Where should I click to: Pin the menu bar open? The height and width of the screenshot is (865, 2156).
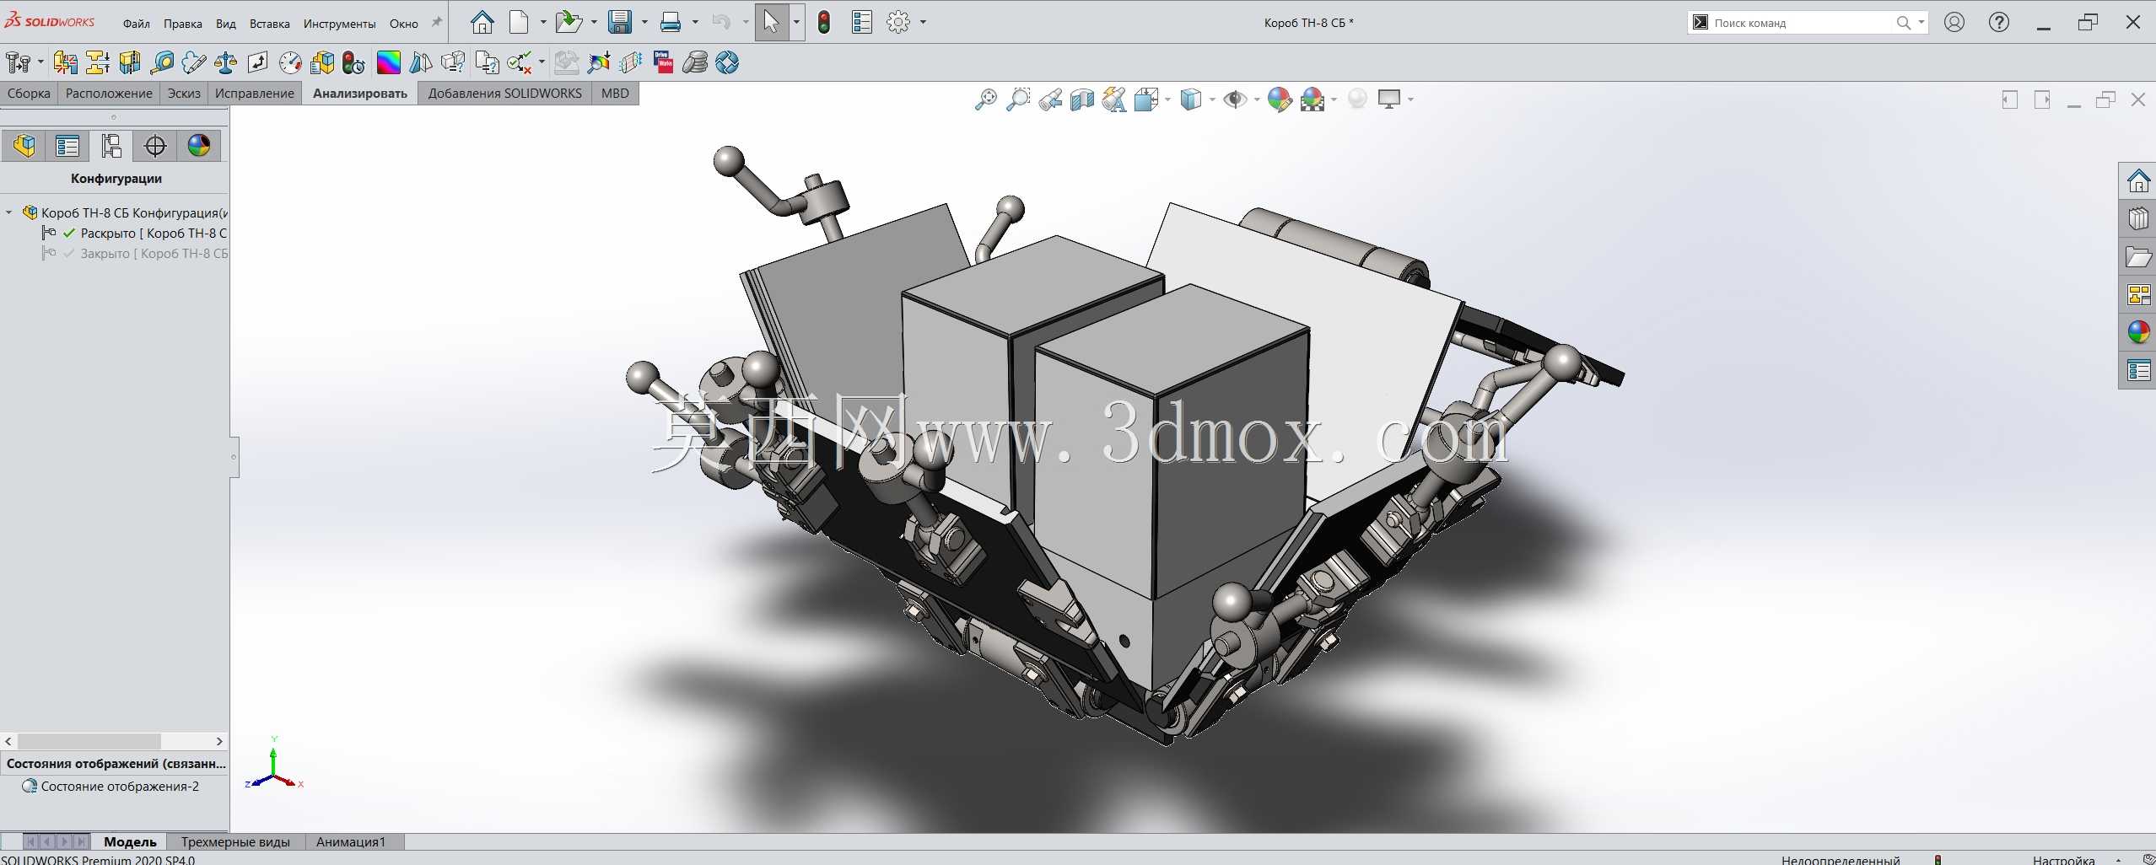coord(436,23)
